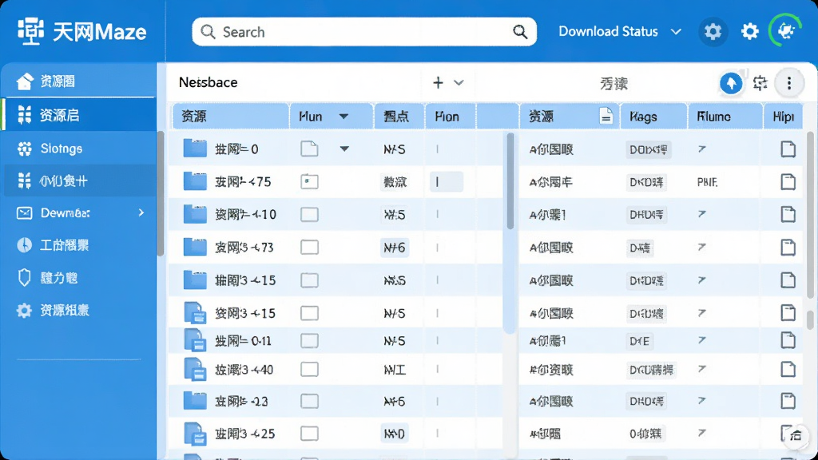This screenshot has height=460, width=818.
Task: Click the D睛 tag in the right table
Action: click(x=640, y=248)
